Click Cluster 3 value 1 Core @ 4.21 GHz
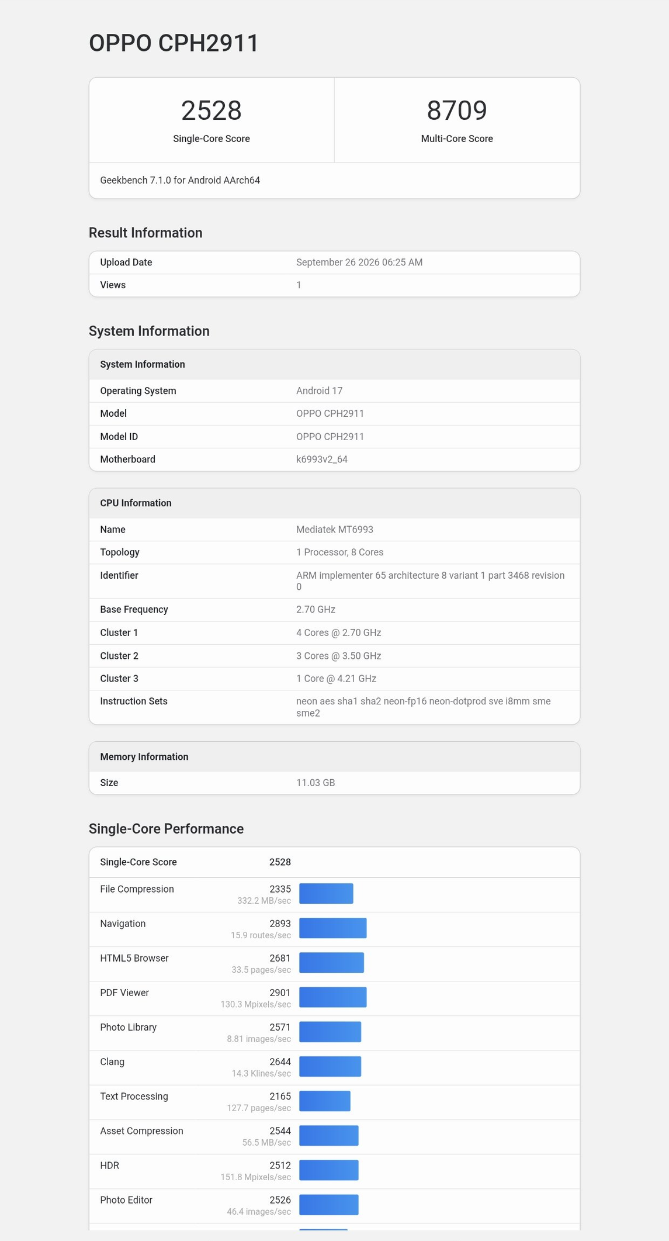The image size is (669, 1241). click(x=337, y=679)
